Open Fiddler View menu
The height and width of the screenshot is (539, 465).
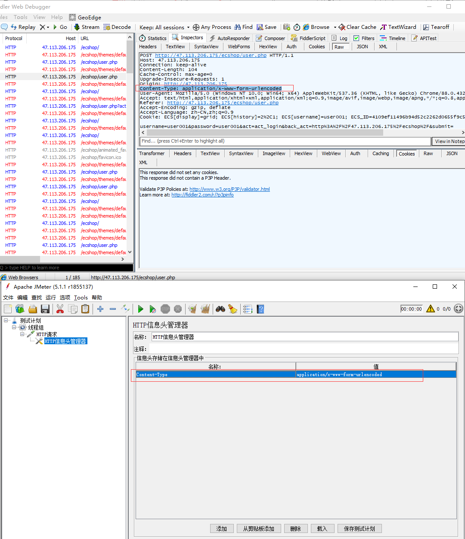click(x=39, y=17)
